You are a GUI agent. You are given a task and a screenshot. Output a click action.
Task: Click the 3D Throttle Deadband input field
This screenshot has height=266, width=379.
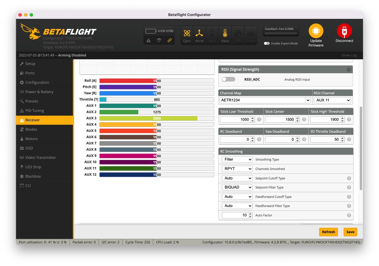[327, 139]
